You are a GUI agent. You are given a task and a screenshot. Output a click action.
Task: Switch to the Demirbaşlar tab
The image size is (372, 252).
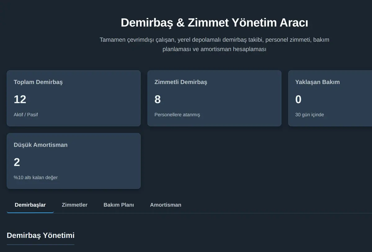(30, 205)
